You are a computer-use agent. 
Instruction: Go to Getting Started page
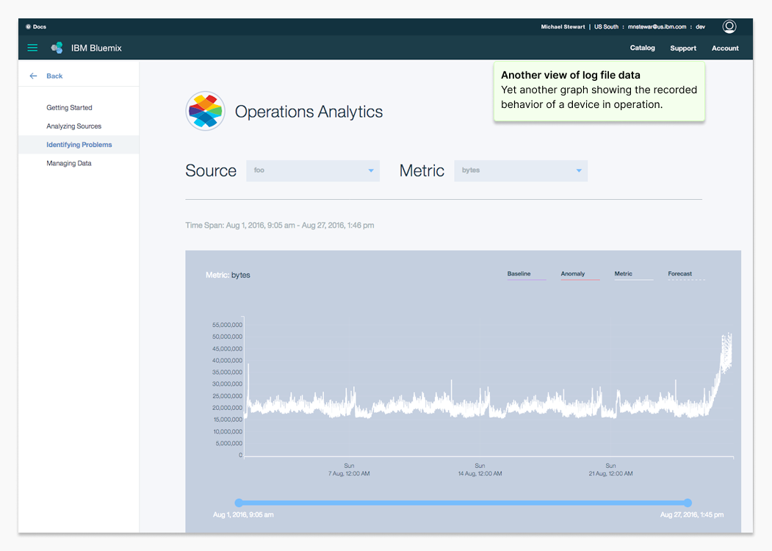pos(69,107)
